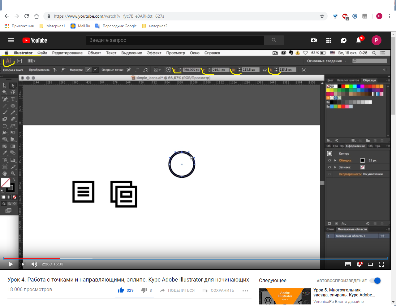Toggle fullscreen for the video
Screen dimensions: 396x306
(x=381, y=264)
